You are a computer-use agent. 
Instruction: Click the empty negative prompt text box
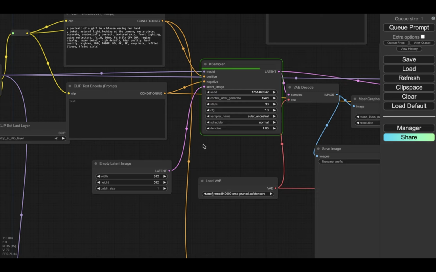(x=117, y=118)
